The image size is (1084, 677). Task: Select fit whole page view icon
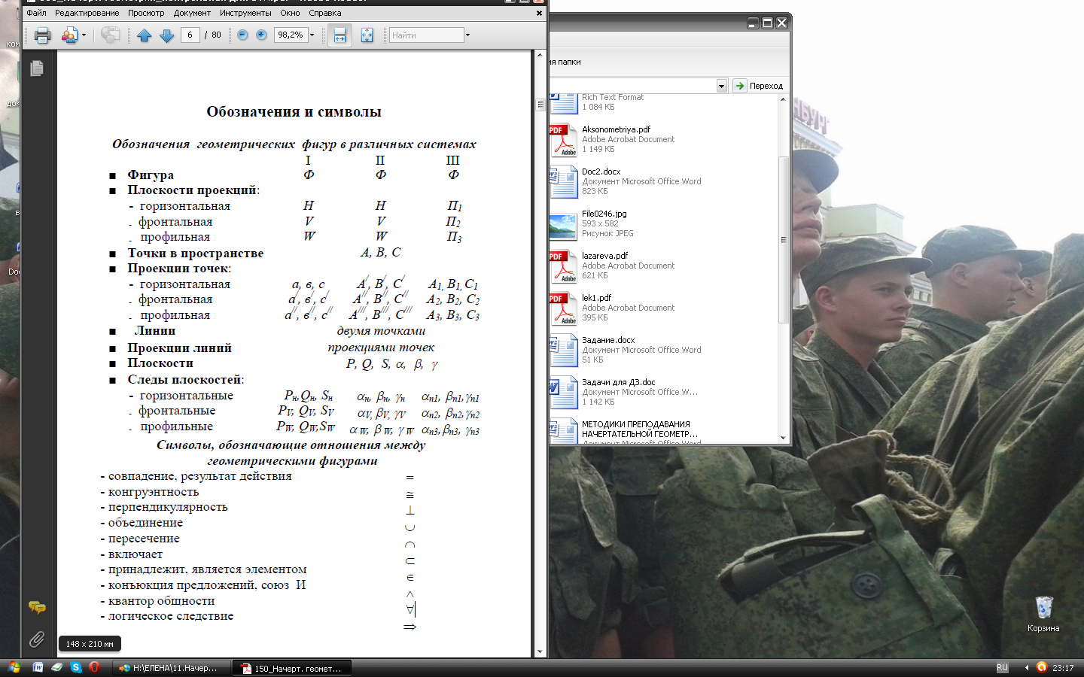click(x=367, y=35)
